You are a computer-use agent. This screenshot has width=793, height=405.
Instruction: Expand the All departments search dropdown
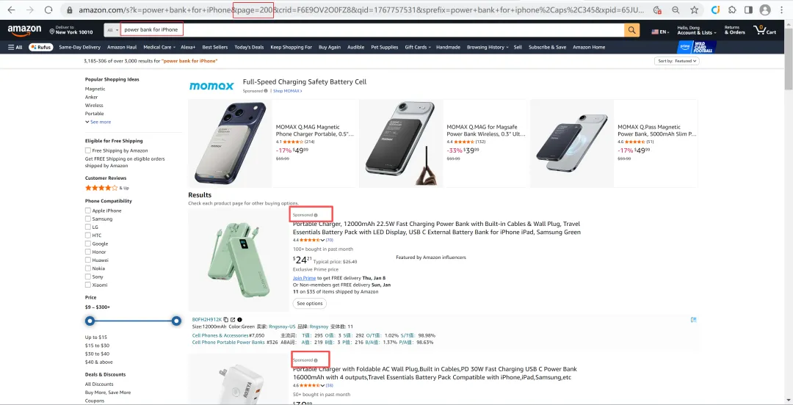pyautogui.click(x=112, y=30)
